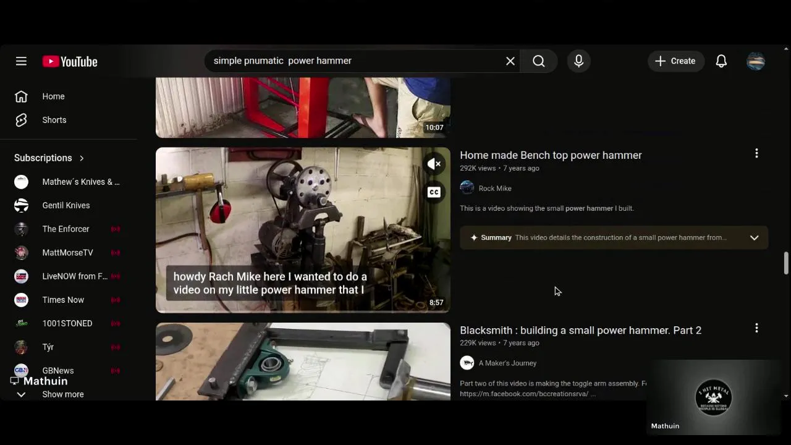
Task: Click MattMorseTV channel avatar
Action: [21, 252]
